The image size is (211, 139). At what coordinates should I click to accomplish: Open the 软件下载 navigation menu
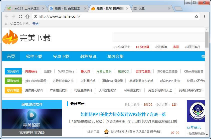34,56
